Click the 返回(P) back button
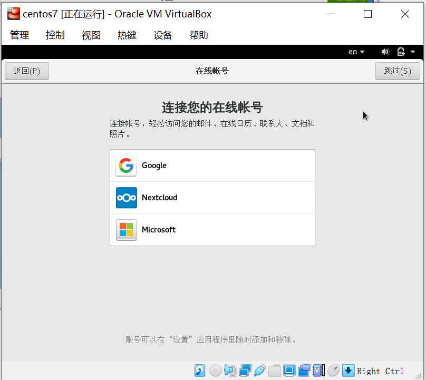 (x=27, y=71)
